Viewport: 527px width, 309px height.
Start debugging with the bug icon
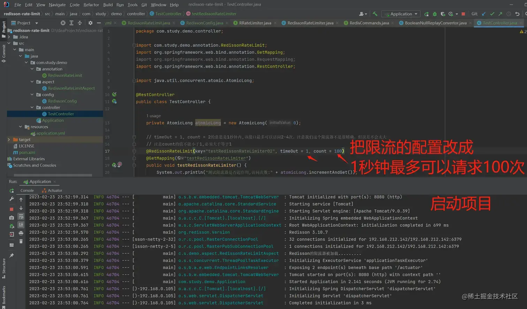coord(435,14)
